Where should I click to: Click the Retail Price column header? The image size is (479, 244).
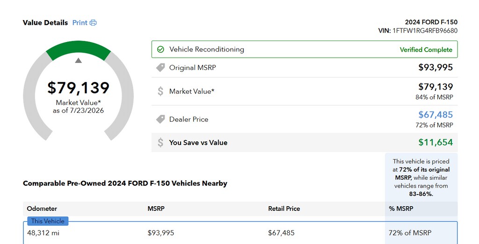284,209
